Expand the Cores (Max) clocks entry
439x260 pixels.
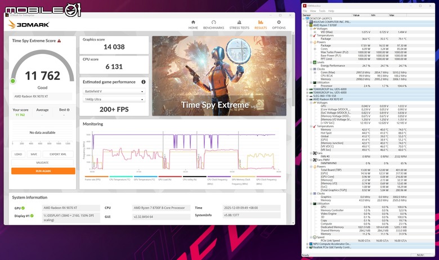click(x=315, y=73)
